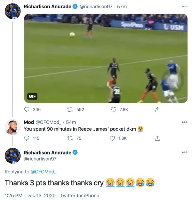The height and width of the screenshot is (203, 192).
Task: Reply to Mod's tweet via comment icon
Action: (x=27, y=138)
